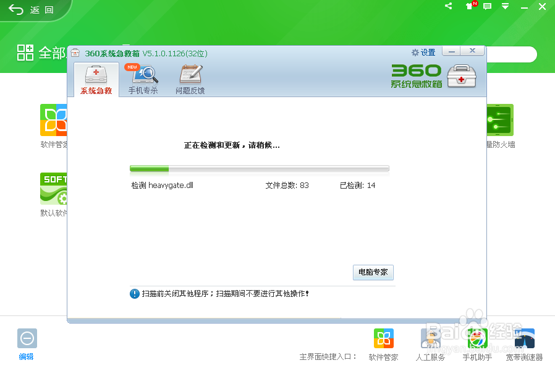Launch 软件管家 from the bottom shortcut bar
555x368 pixels.
tap(384, 338)
